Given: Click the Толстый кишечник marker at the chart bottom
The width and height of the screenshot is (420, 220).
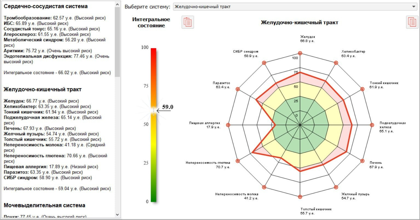Looking at the screenshot, I should click(x=300, y=197).
